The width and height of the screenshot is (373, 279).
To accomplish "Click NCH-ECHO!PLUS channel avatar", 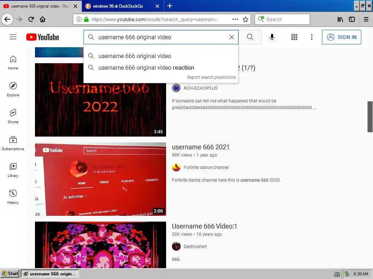I will (x=176, y=88).
